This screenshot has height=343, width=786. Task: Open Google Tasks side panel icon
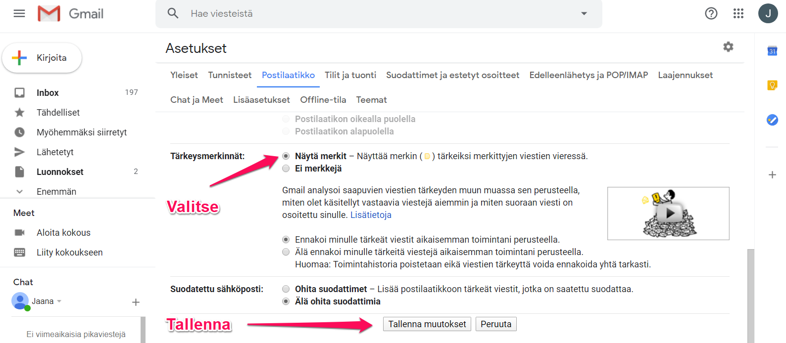tap(772, 120)
